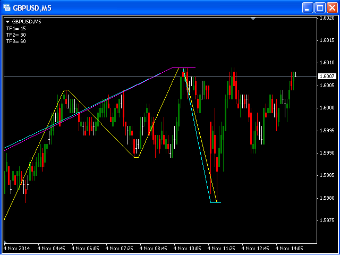Click the 4 Nov 12:45 time label

pyautogui.click(x=256, y=248)
